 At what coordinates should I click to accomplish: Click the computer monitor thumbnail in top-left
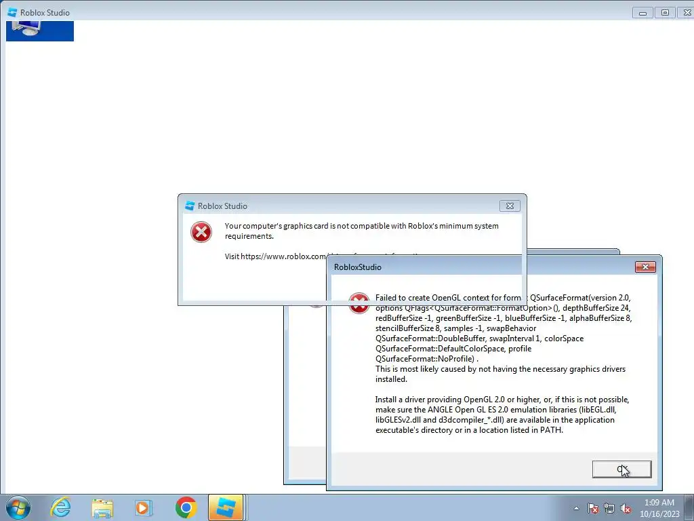(40, 31)
